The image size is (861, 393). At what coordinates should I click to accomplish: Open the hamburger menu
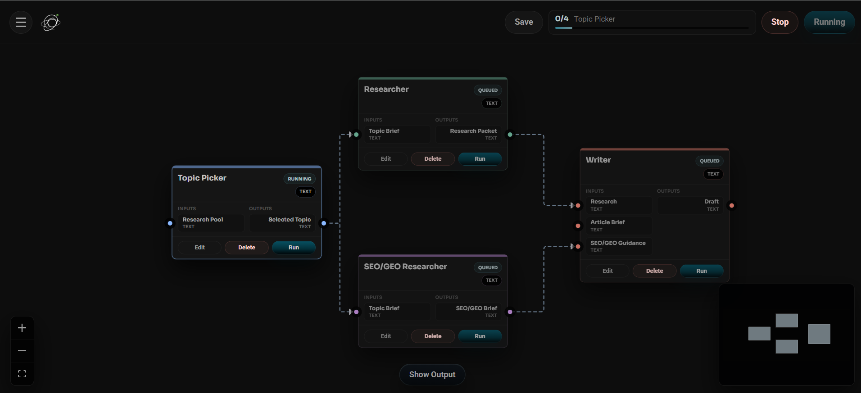tap(21, 22)
